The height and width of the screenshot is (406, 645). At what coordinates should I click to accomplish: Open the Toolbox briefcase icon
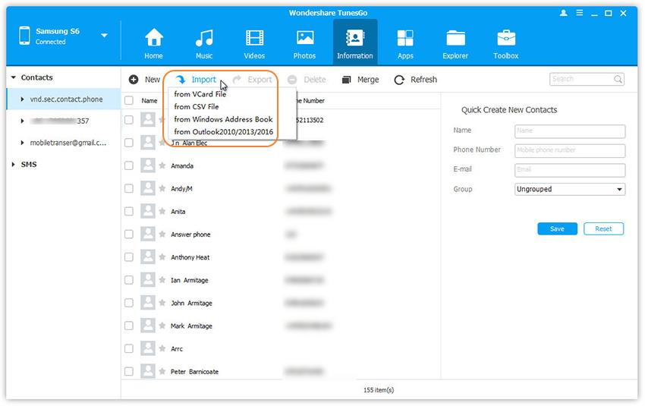coord(505,38)
